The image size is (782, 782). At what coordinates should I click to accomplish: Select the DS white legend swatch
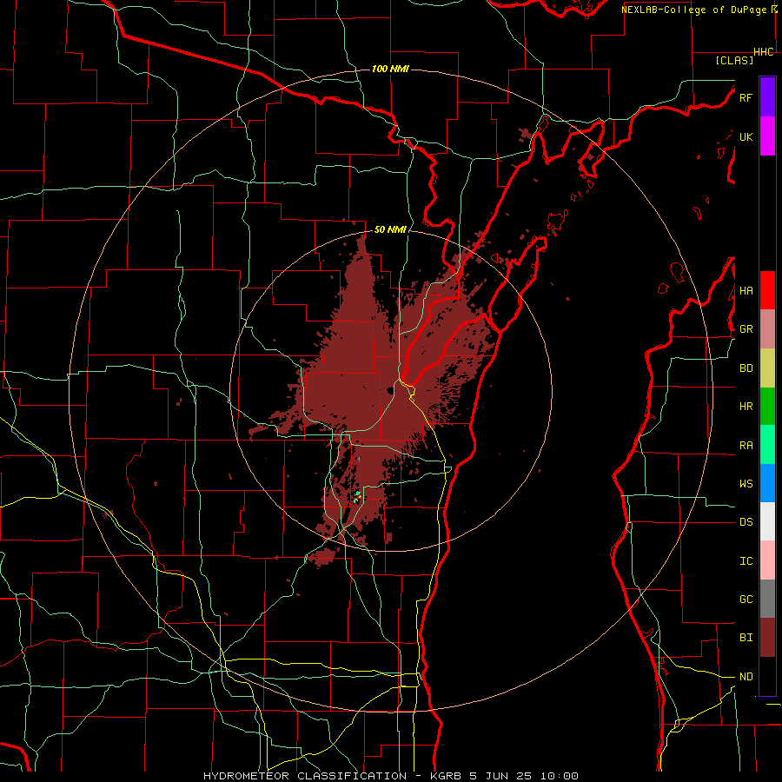point(767,521)
